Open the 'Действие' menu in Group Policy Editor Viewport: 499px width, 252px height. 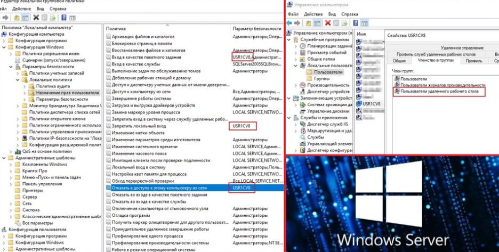click(x=21, y=9)
